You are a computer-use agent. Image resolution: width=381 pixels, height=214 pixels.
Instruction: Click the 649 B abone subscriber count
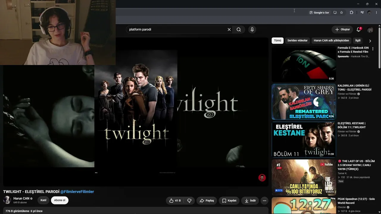[20, 202]
